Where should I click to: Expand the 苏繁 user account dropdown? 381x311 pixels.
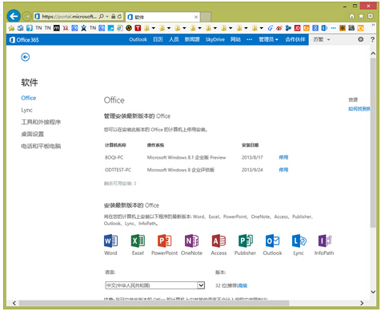coord(322,39)
